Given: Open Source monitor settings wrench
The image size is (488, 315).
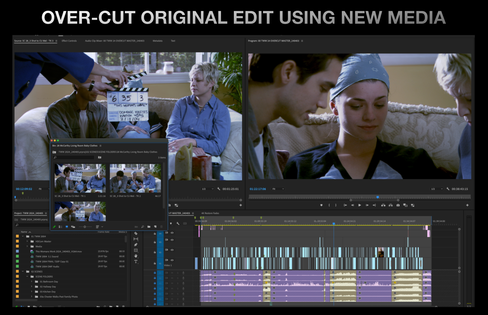Looking at the screenshot, I should (x=218, y=189).
